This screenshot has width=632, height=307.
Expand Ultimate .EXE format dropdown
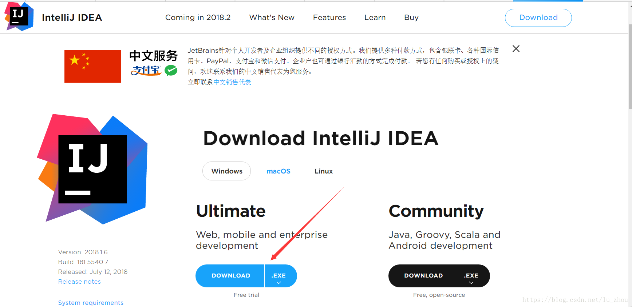click(x=280, y=276)
